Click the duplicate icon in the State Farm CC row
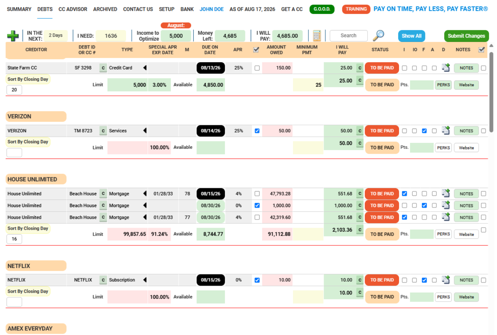Screen dimensions: 497x335 pos(446,68)
